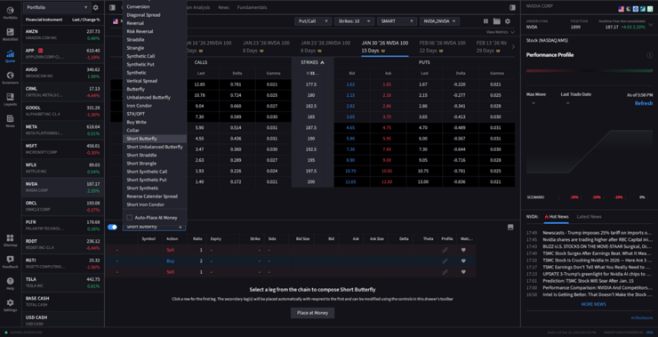This screenshot has height=337, width=658.
Task: Open the Portfolio selector dropdown
Action: 56,7
